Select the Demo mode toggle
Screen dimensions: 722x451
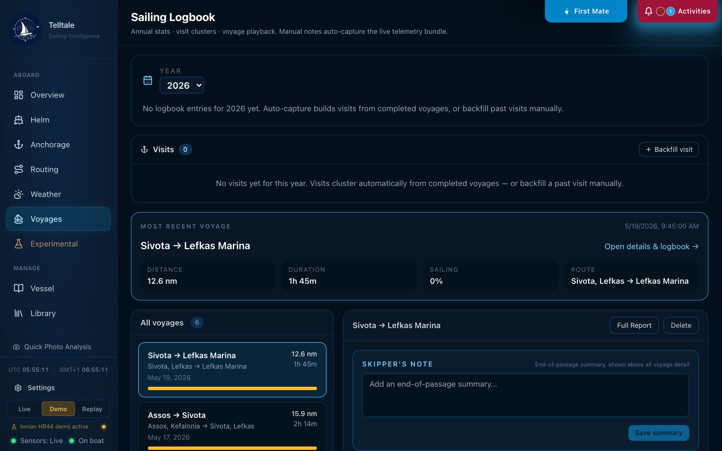coord(58,409)
